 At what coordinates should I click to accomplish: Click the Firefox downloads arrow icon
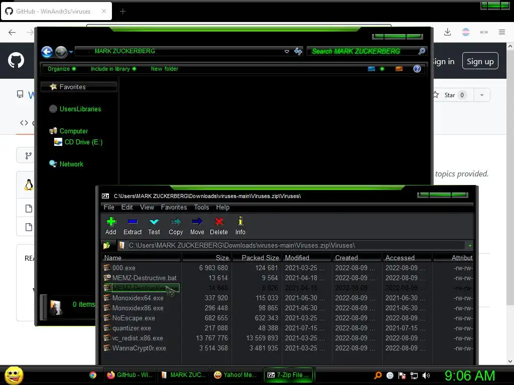point(447,32)
